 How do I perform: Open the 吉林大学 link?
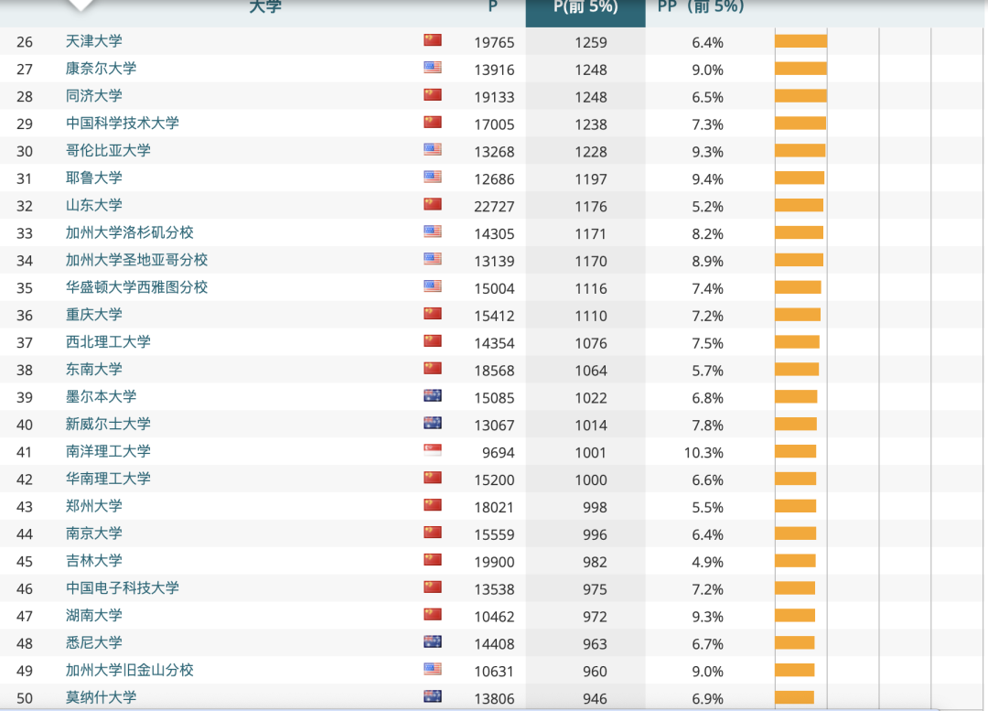pos(94,561)
